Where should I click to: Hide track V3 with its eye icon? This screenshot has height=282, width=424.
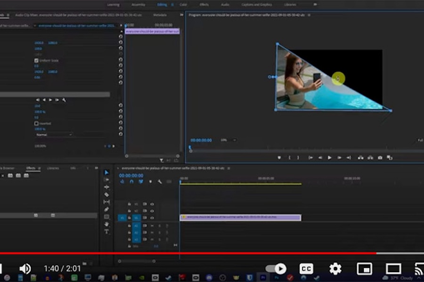click(152, 204)
